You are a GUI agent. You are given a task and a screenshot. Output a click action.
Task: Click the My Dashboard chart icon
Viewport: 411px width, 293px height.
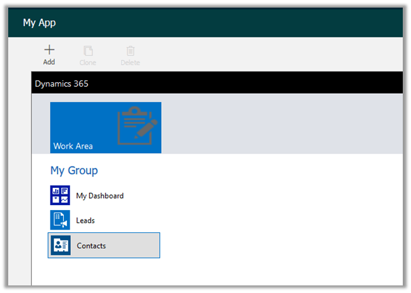60,196
